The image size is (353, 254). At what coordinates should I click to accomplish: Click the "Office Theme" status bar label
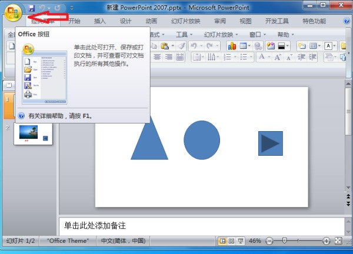(68, 241)
